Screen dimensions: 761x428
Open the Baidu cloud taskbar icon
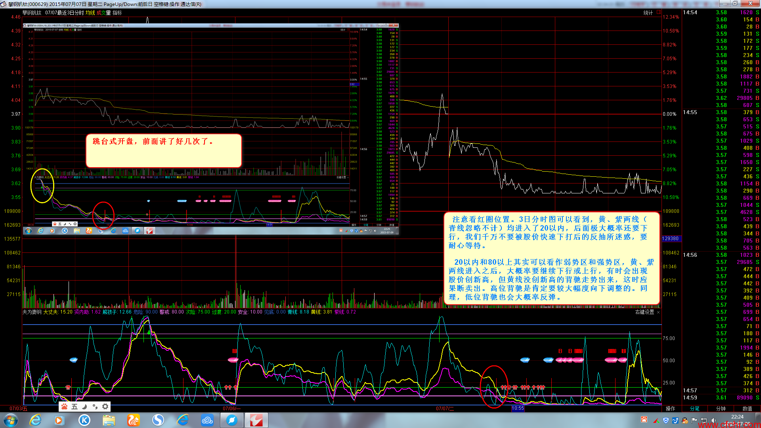click(x=207, y=420)
